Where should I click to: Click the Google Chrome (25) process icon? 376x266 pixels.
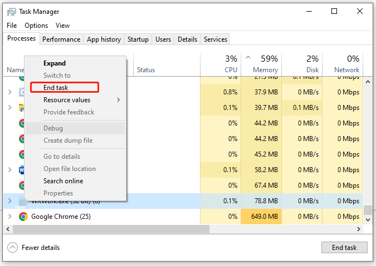23,217
